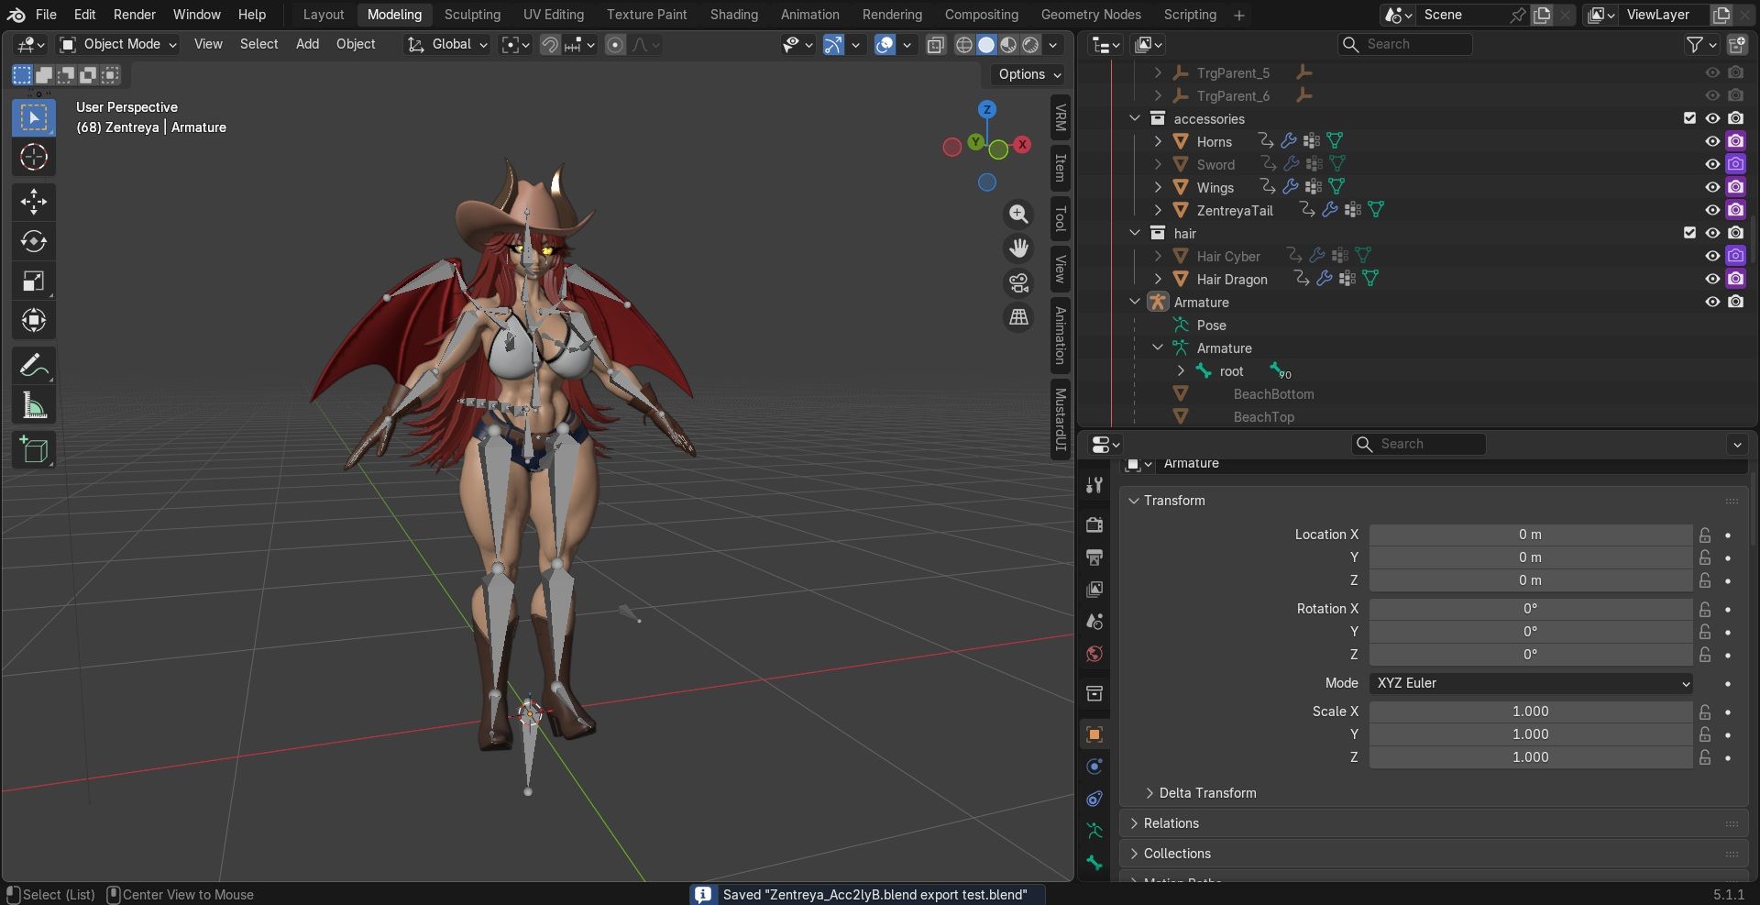This screenshot has height=905, width=1760.
Task: Toggle Hair Dragon render camera icon
Action: (x=1735, y=279)
